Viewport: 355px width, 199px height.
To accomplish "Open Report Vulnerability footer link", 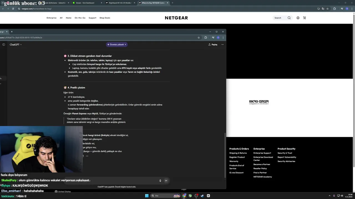I will coord(287,157).
